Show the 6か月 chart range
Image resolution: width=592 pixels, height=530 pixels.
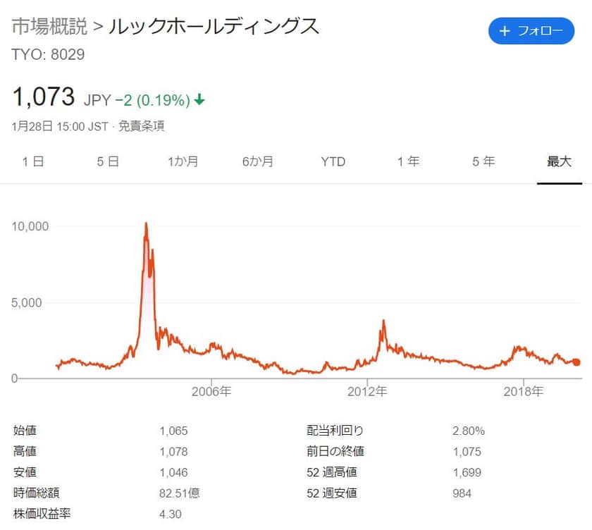(x=258, y=161)
